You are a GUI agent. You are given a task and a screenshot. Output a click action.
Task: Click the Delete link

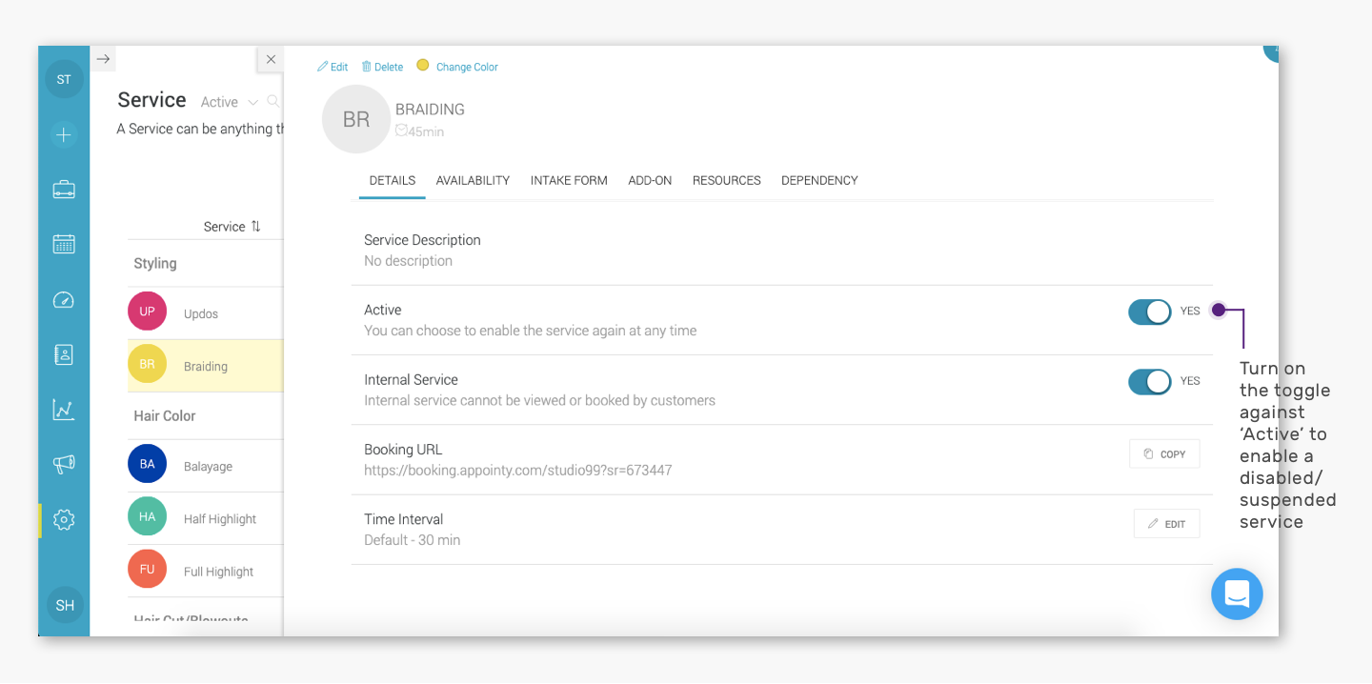[382, 67]
